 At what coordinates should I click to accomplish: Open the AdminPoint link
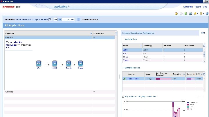188,7
